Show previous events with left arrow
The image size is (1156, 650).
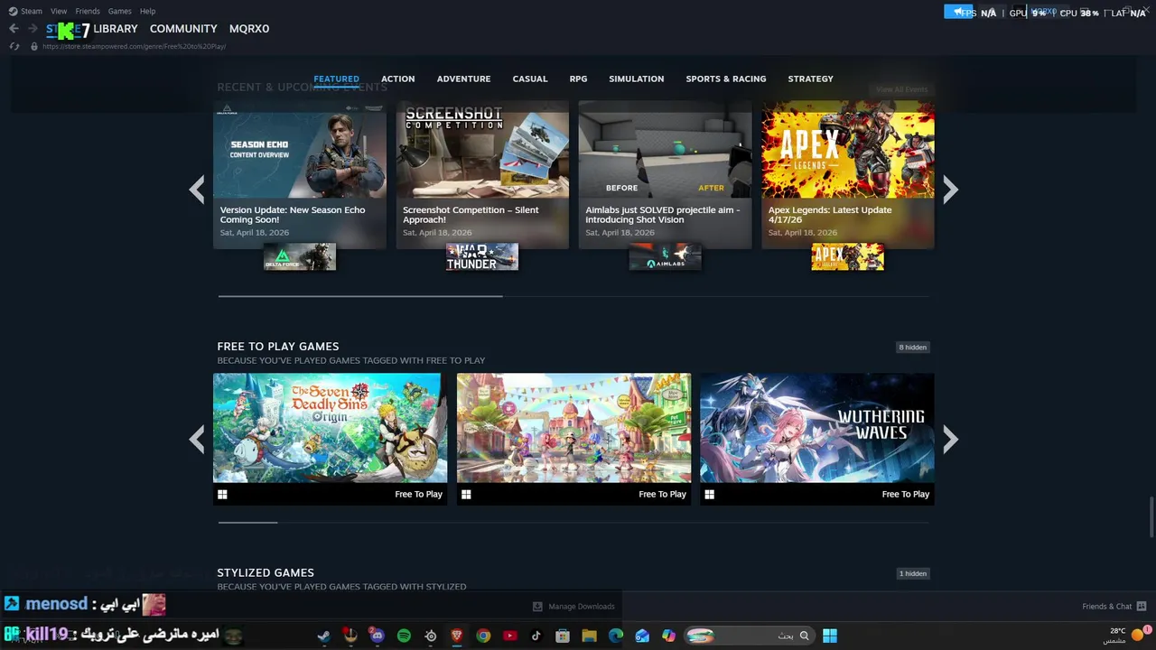[x=197, y=190]
